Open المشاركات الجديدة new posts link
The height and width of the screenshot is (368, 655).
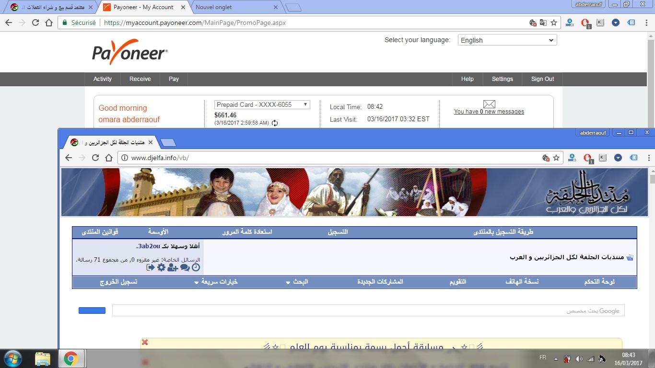point(380,282)
